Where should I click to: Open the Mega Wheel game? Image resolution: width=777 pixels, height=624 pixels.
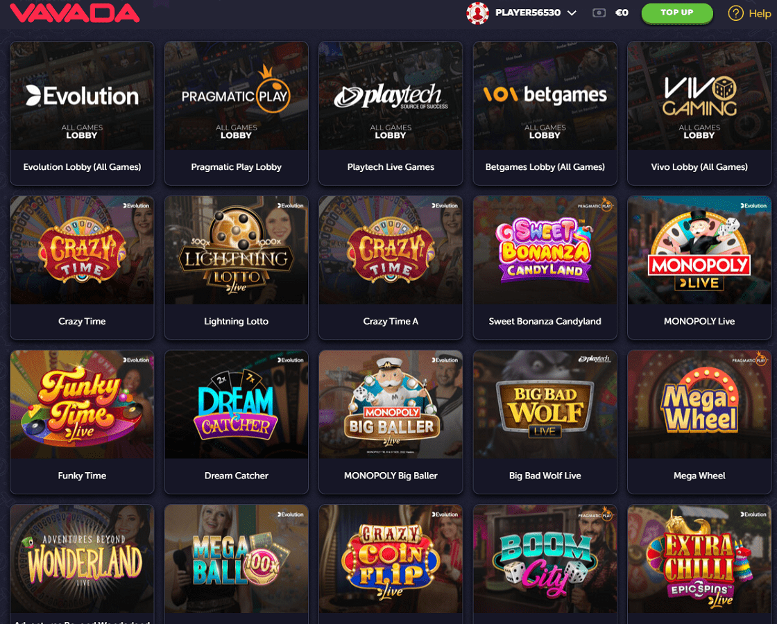point(699,422)
